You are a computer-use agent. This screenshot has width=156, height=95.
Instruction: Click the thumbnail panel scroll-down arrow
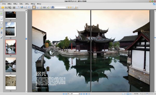tap(26, 91)
